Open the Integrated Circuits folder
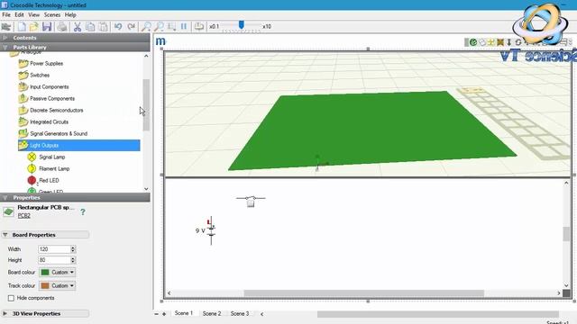This screenshot has height=324, width=577. click(49, 122)
